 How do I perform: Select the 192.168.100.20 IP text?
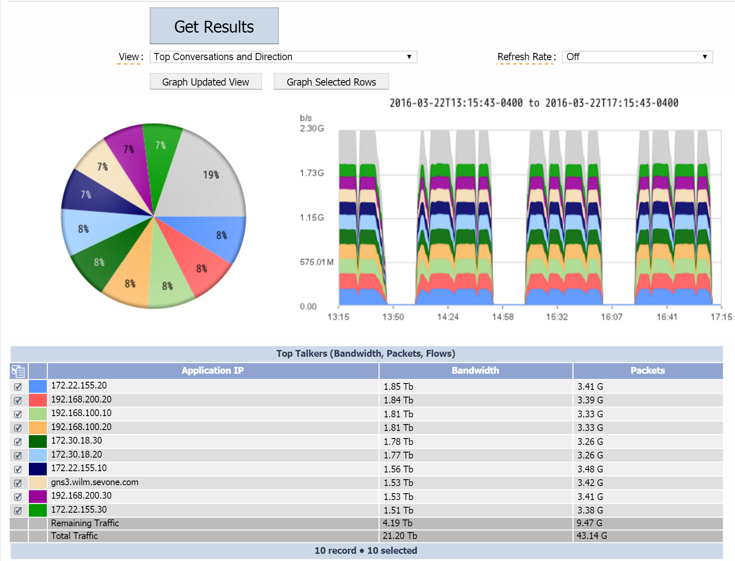[81, 427]
